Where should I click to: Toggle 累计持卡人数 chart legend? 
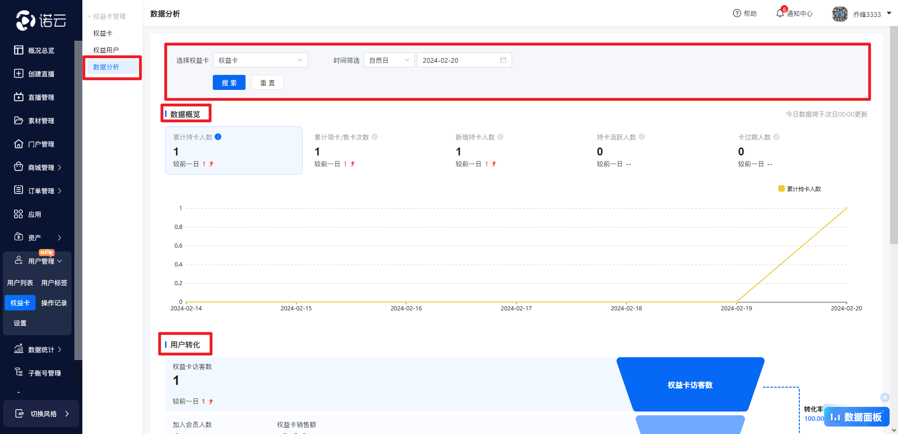[799, 189]
